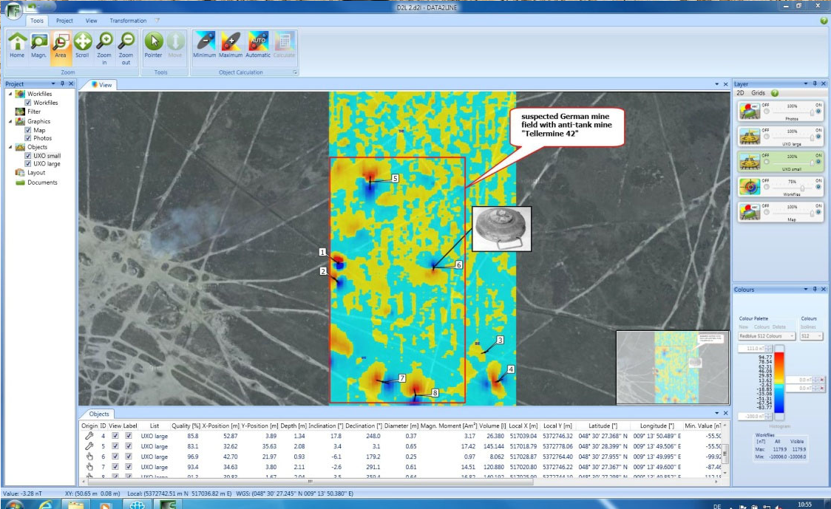Run Automatic object calculation
Viewport: 831px width, 509px height.
coord(258,44)
